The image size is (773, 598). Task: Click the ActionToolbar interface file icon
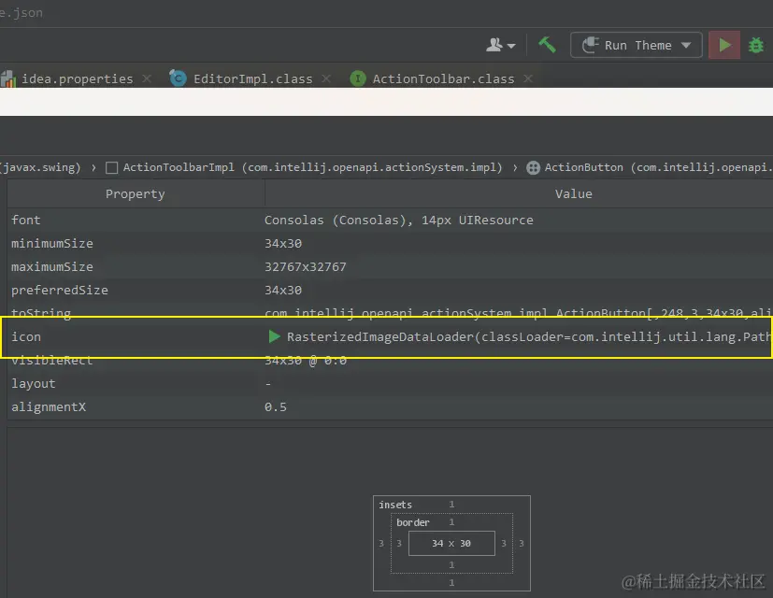pos(358,78)
